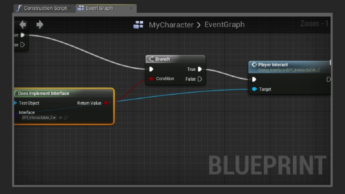The image size is (345, 194).
Task: Close the Event Graph tab
Action: 131,8
